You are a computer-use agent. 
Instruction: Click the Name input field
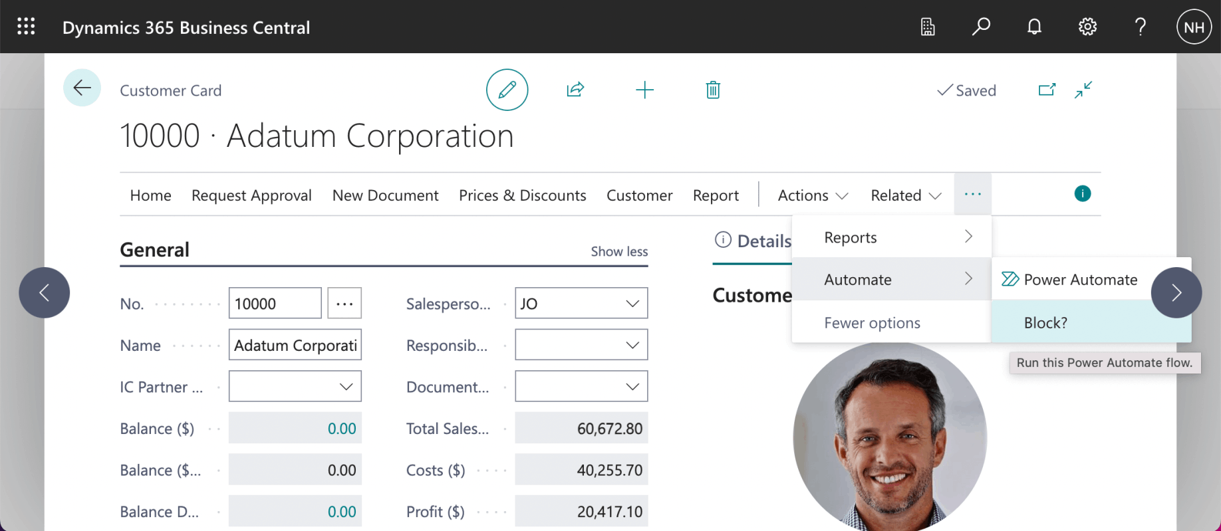295,346
